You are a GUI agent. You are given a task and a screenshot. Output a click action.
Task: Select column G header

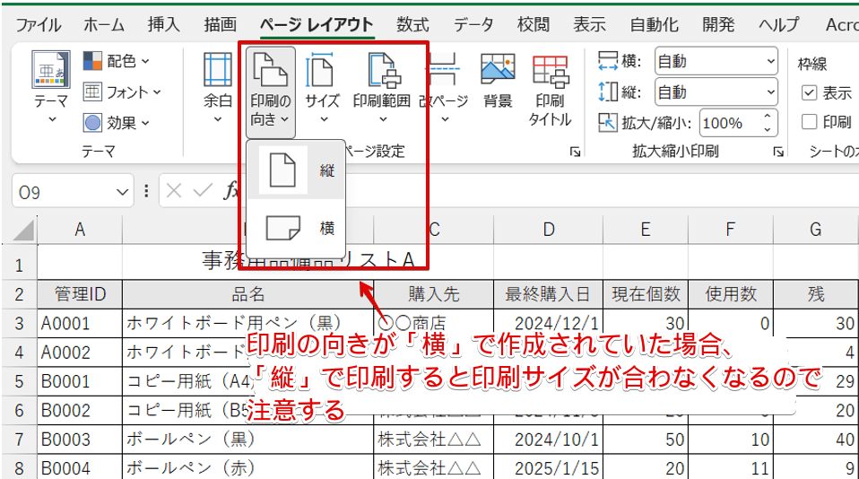(816, 229)
